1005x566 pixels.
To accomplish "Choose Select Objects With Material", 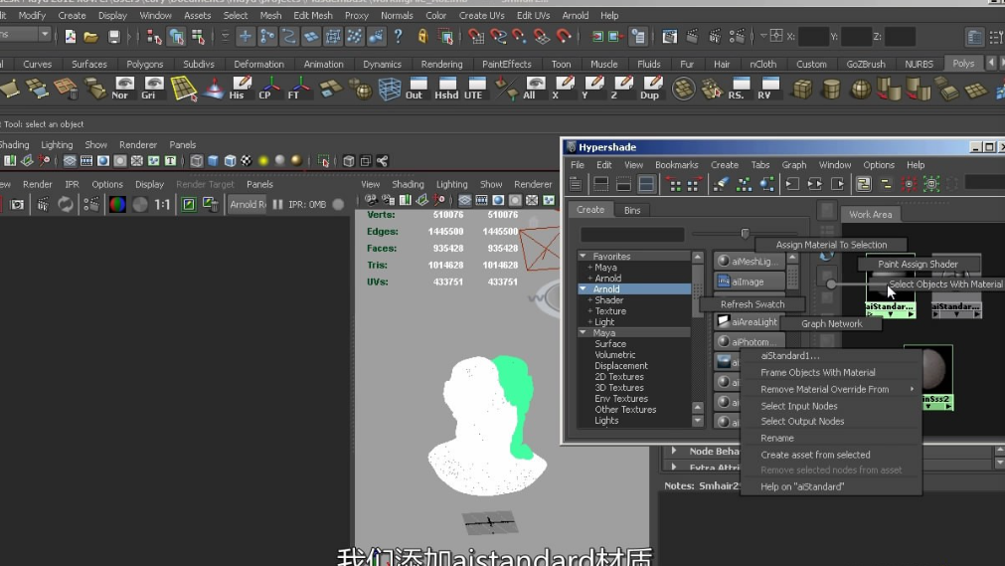I will tap(945, 284).
